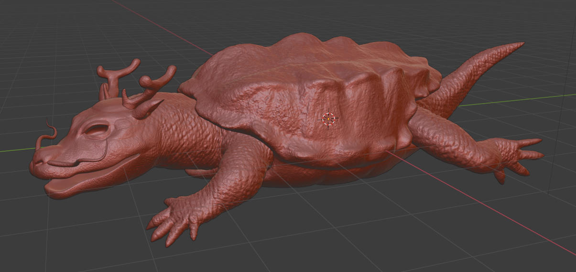Click the curled whisker on the snout

coord(47,136)
